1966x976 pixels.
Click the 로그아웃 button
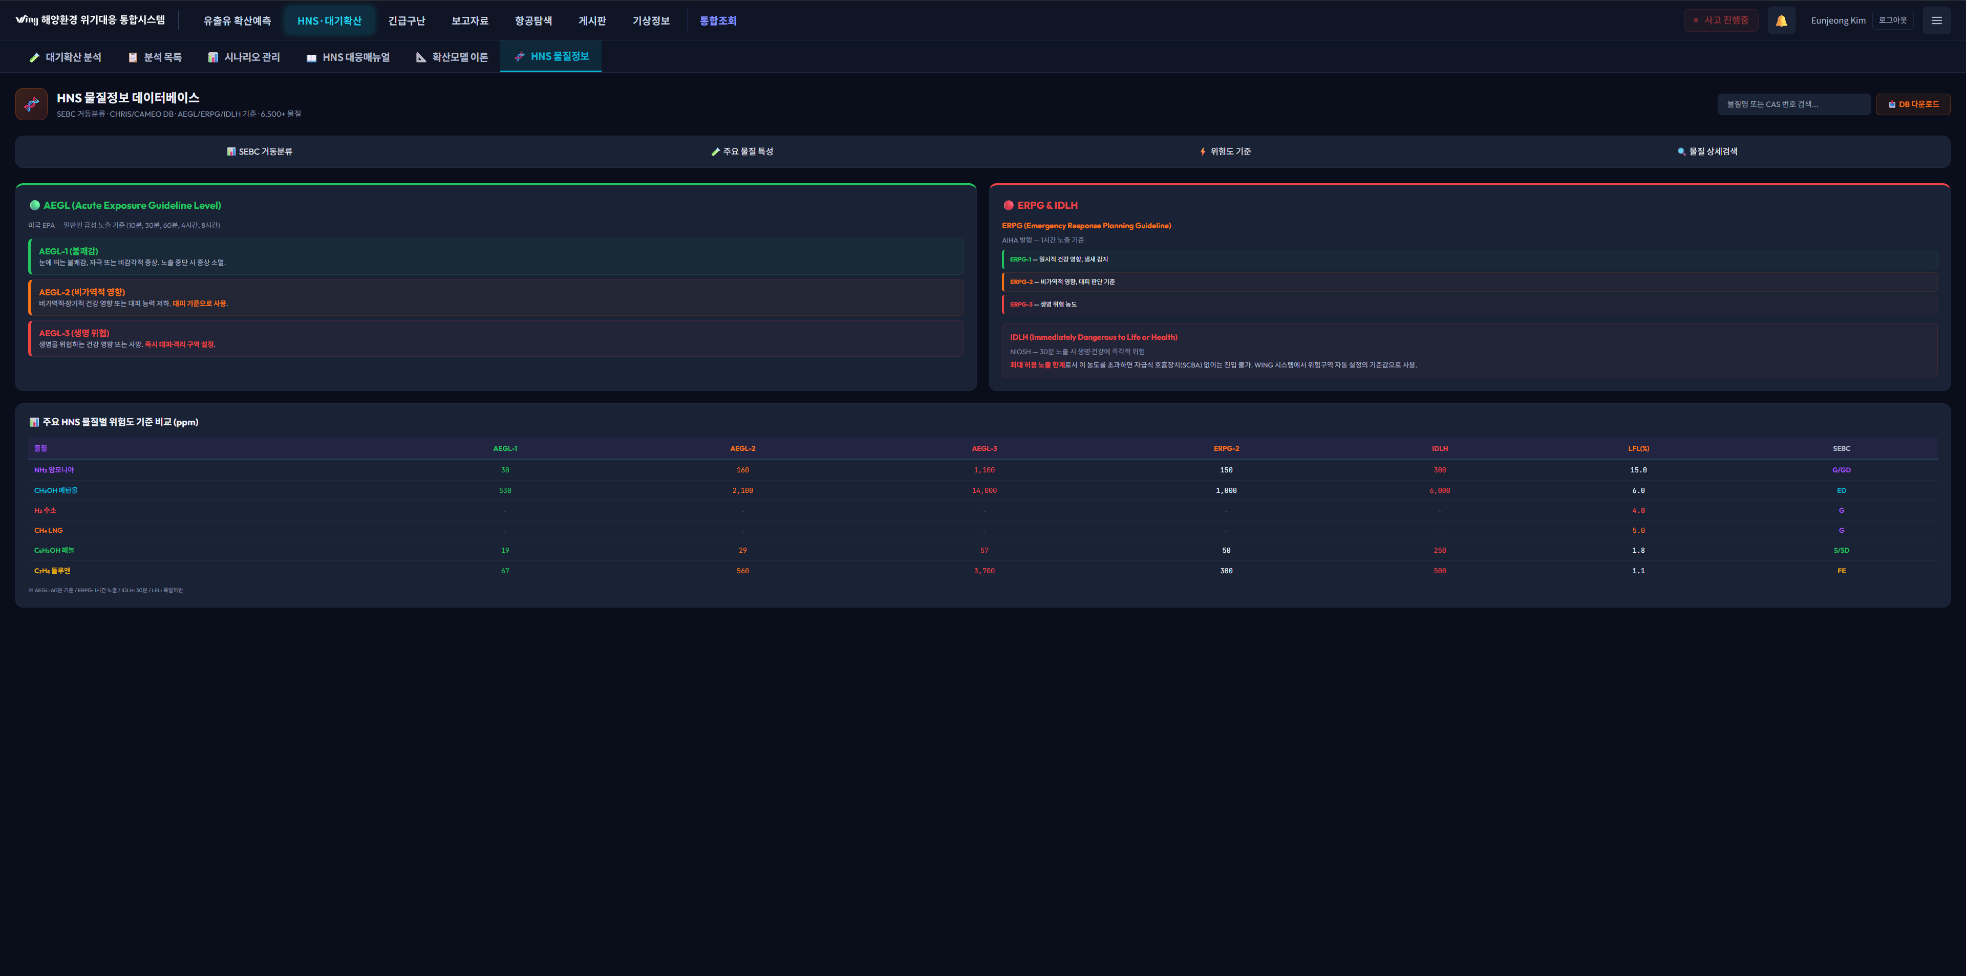coord(1892,20)
